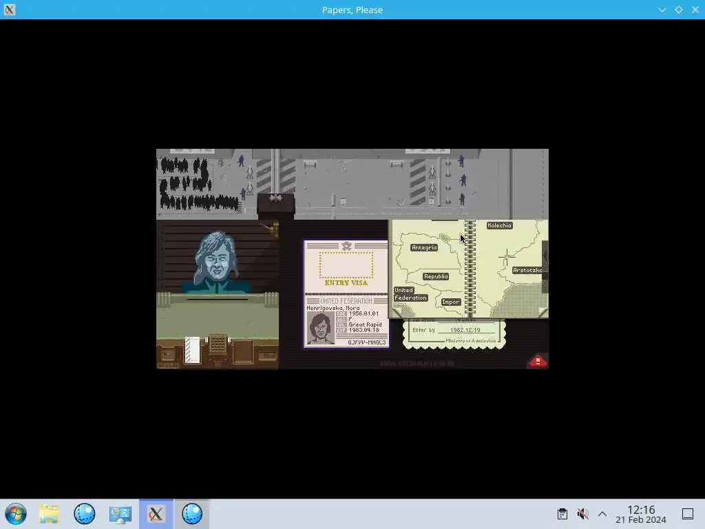Select the DOB value 1956.01.01
The image size is (705, 529).
[364, 313]
